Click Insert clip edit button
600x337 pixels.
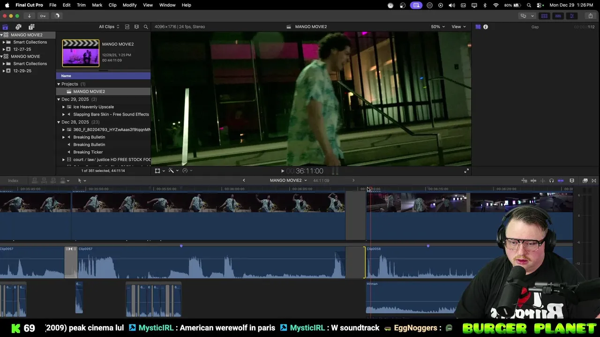[44, 181]
